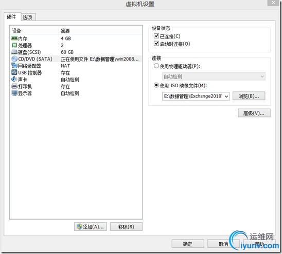The image size is (282, 254).
Task: Expand the ISO image path dropdown arrow
Action: coord(226,96)
